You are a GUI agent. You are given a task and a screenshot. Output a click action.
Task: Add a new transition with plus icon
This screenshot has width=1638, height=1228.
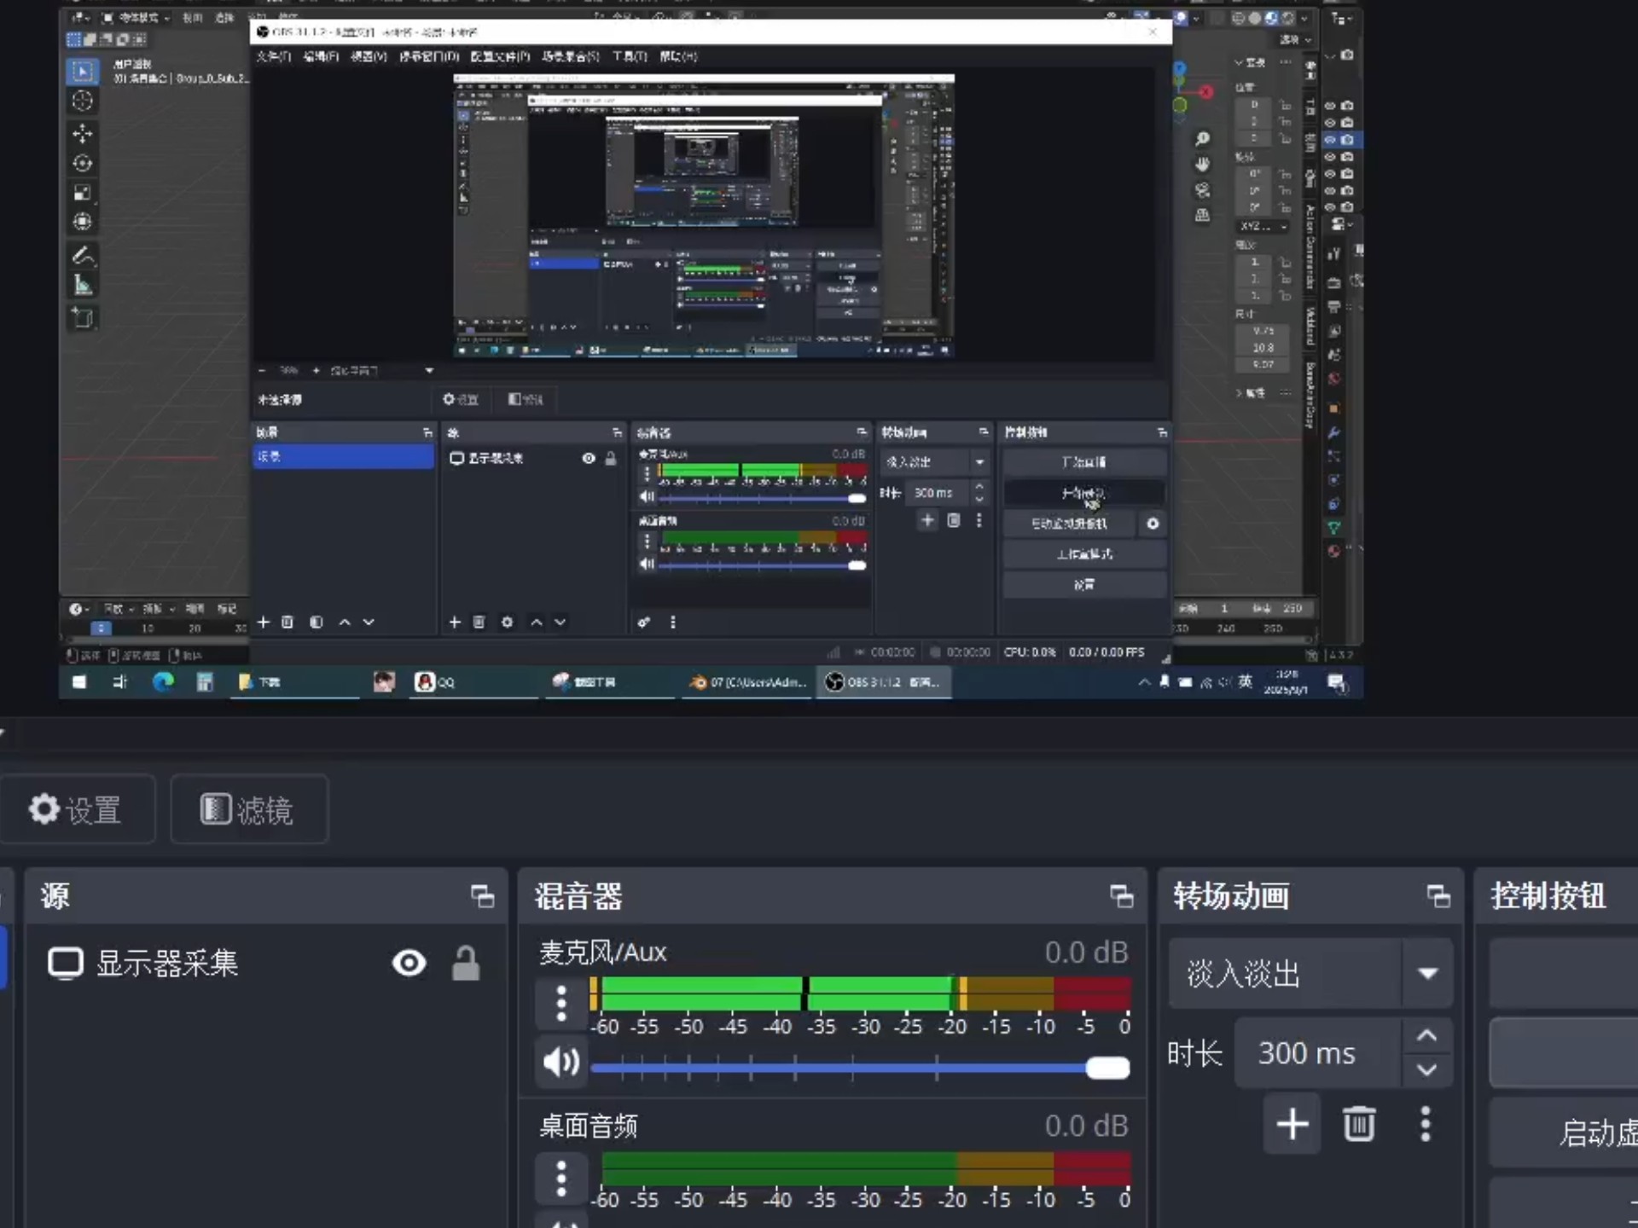point(1292,1124)
